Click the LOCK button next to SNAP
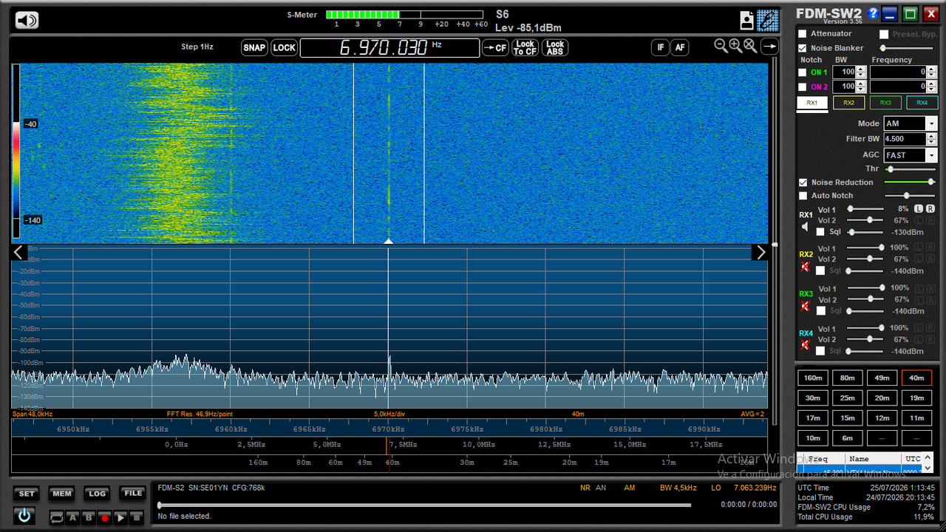Screen dimensions: 946x532 pos(284,48)
